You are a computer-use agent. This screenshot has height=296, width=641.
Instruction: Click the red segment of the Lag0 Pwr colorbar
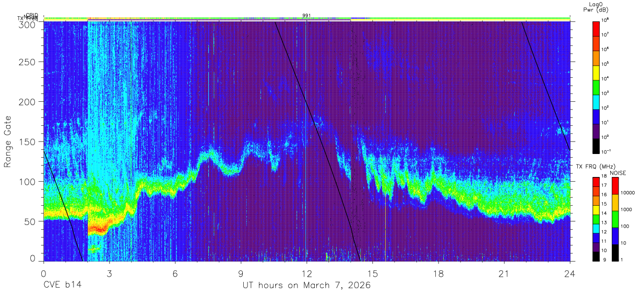596,29
